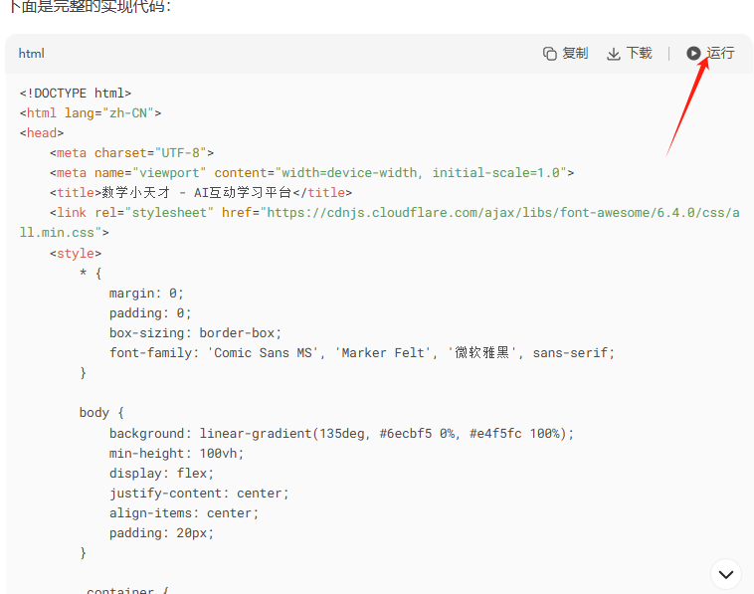Click the justify-content: center line
754x594 pixels.
click(198, 494)
